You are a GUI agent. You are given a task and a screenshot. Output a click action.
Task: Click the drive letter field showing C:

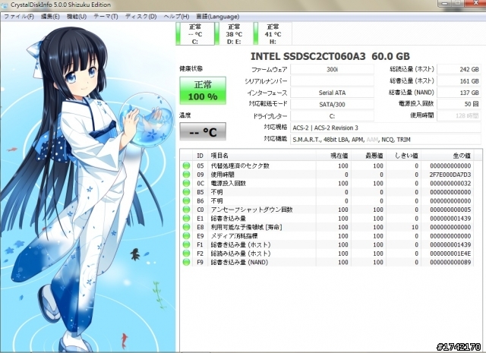pos(332,116)
